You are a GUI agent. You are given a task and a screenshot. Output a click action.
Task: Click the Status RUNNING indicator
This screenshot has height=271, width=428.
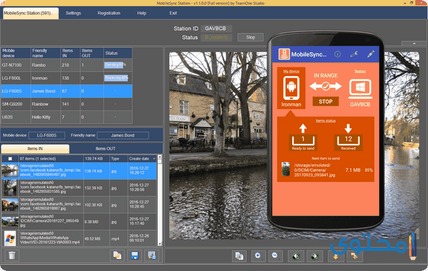pyautogui.click(x=216, y=37)
